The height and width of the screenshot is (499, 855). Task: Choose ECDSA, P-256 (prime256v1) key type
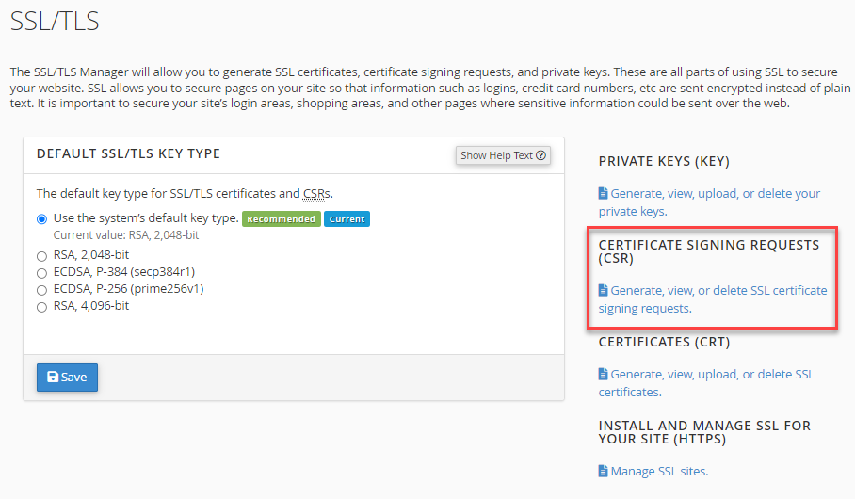41,289
